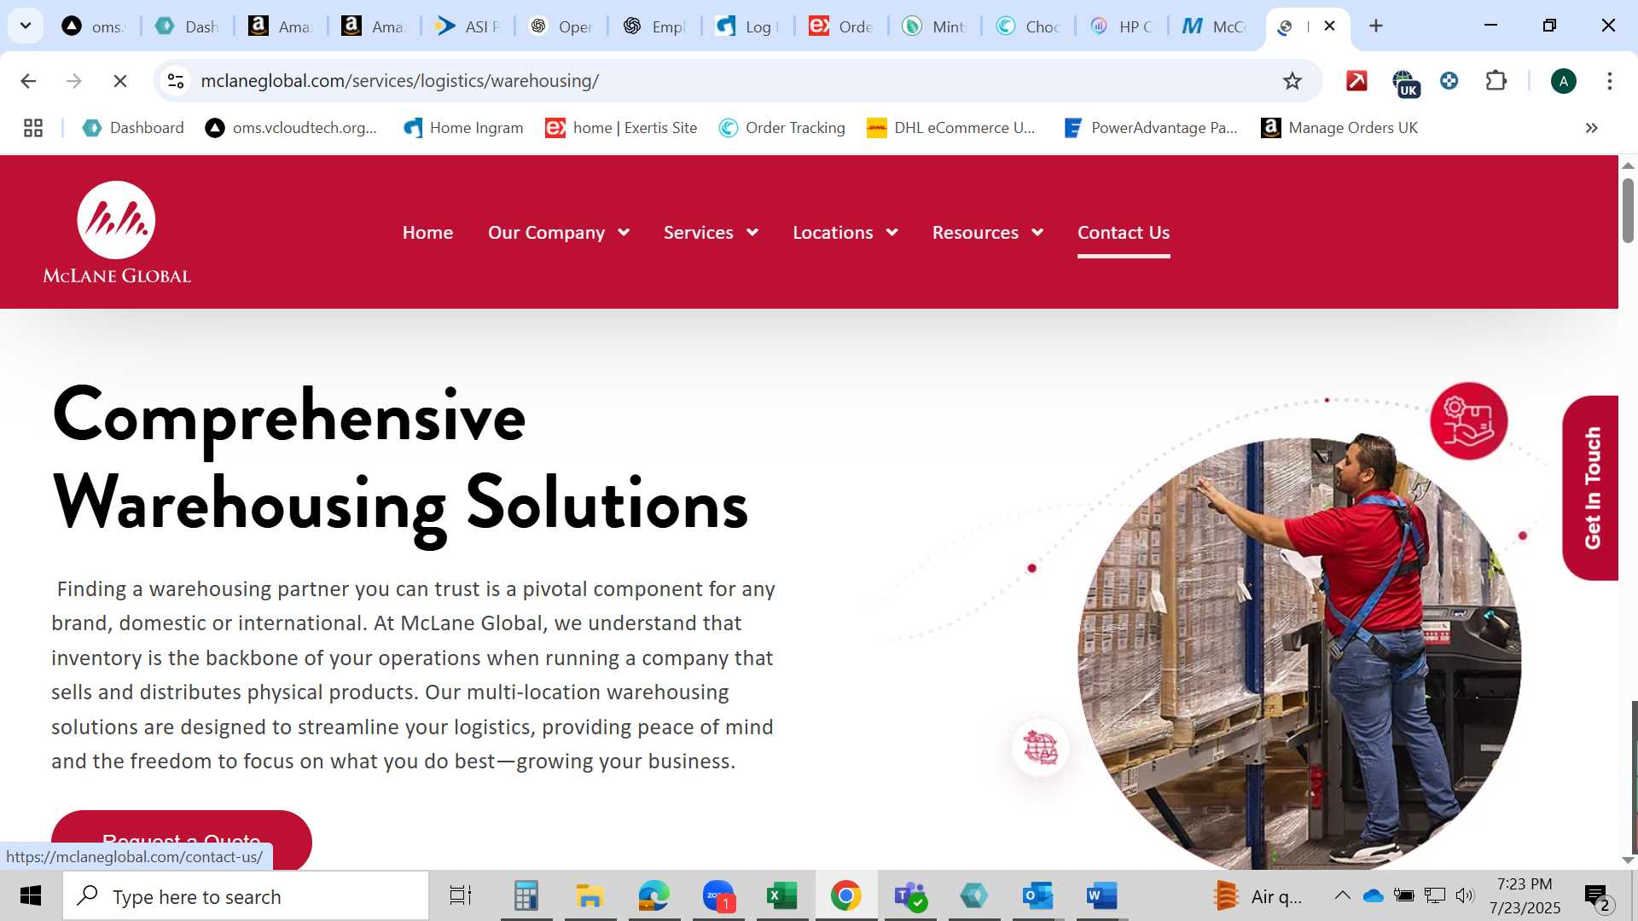
Task: Open the DHL eCommerce bookmark
Action: click(951, 128)
